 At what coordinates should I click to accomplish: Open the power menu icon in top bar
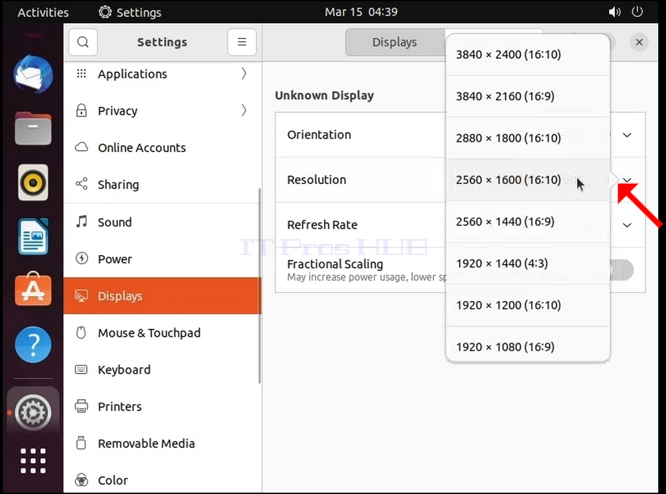coord(637,12)
